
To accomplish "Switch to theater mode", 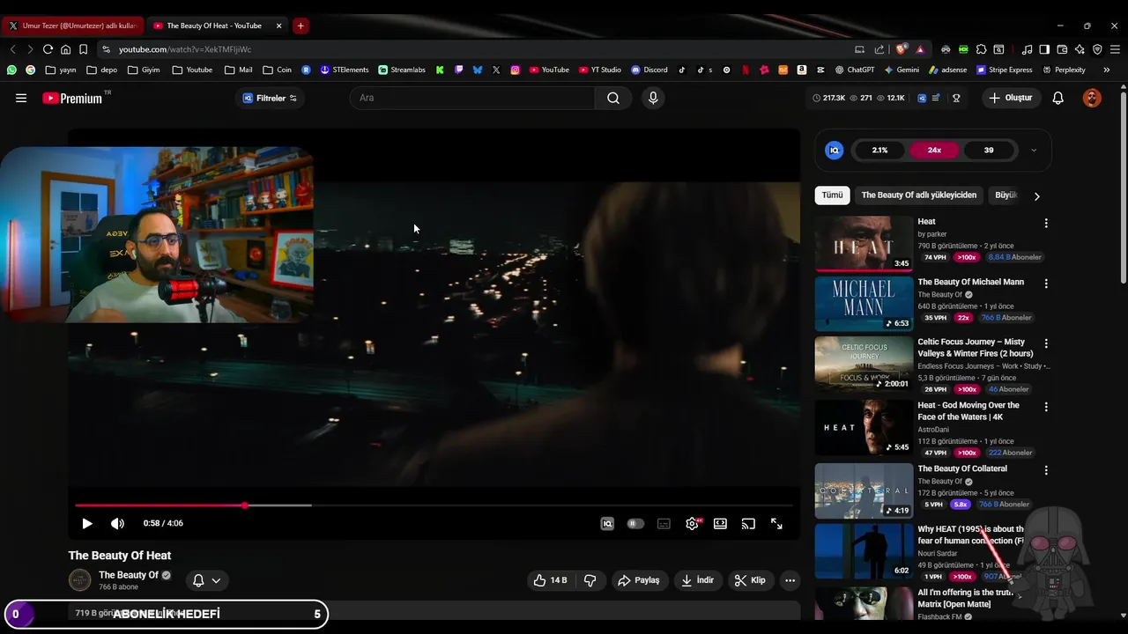I will 720,523.
